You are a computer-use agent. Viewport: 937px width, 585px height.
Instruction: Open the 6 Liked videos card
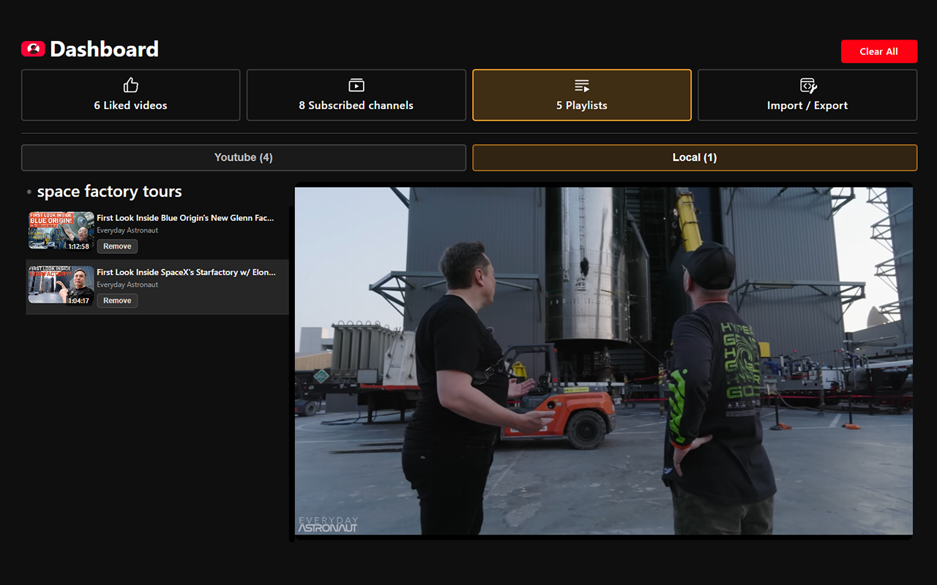pos(130,95)
